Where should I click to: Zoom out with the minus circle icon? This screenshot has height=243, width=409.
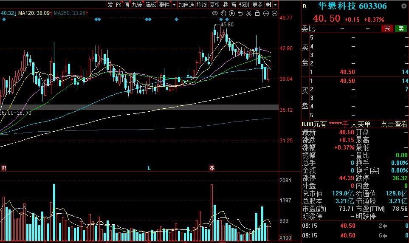274,14
